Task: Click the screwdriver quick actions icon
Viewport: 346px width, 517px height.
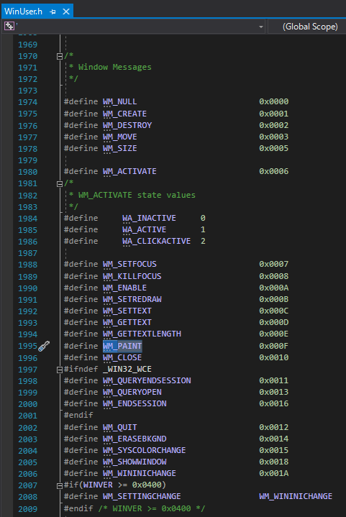Action: pos(44,346)
